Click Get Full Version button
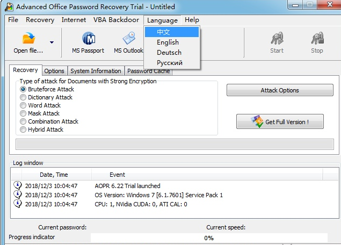 point(280,121)
